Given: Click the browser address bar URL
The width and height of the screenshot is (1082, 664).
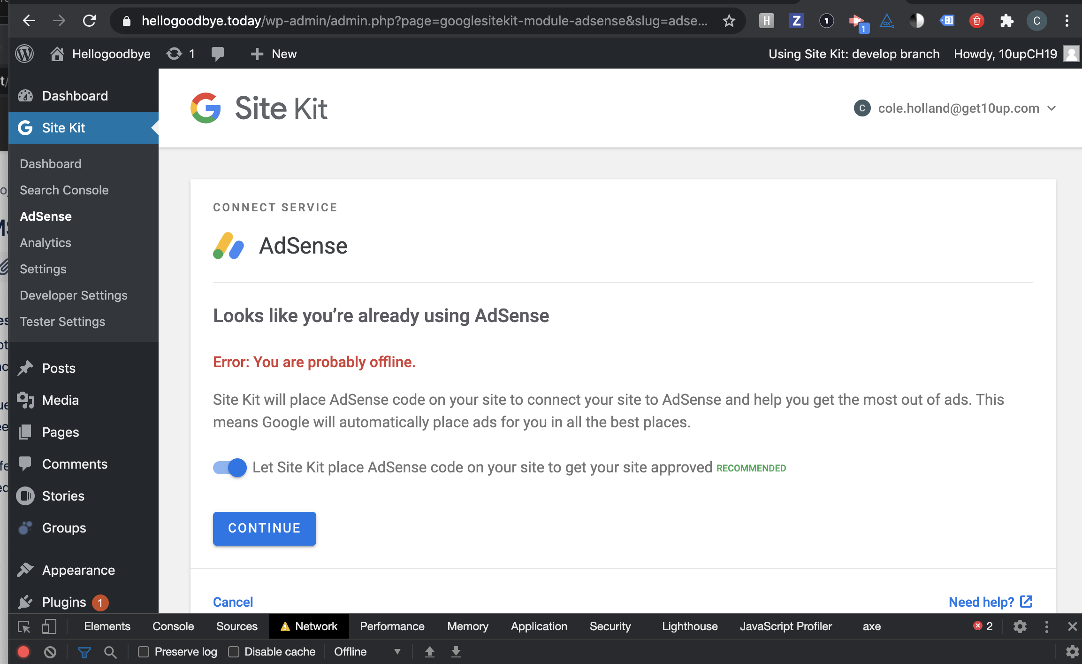Looking at the screenshot, I should click(425, 21).
